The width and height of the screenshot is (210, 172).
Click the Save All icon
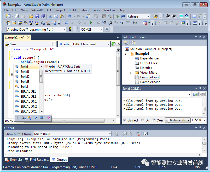[43, 16]
